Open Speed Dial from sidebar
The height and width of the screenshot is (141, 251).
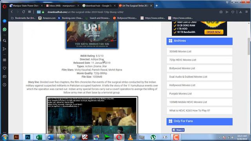point(4,60)
